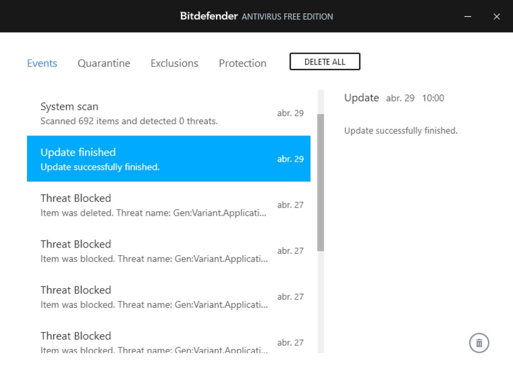Click the event list scrollbar thumb

321,182
